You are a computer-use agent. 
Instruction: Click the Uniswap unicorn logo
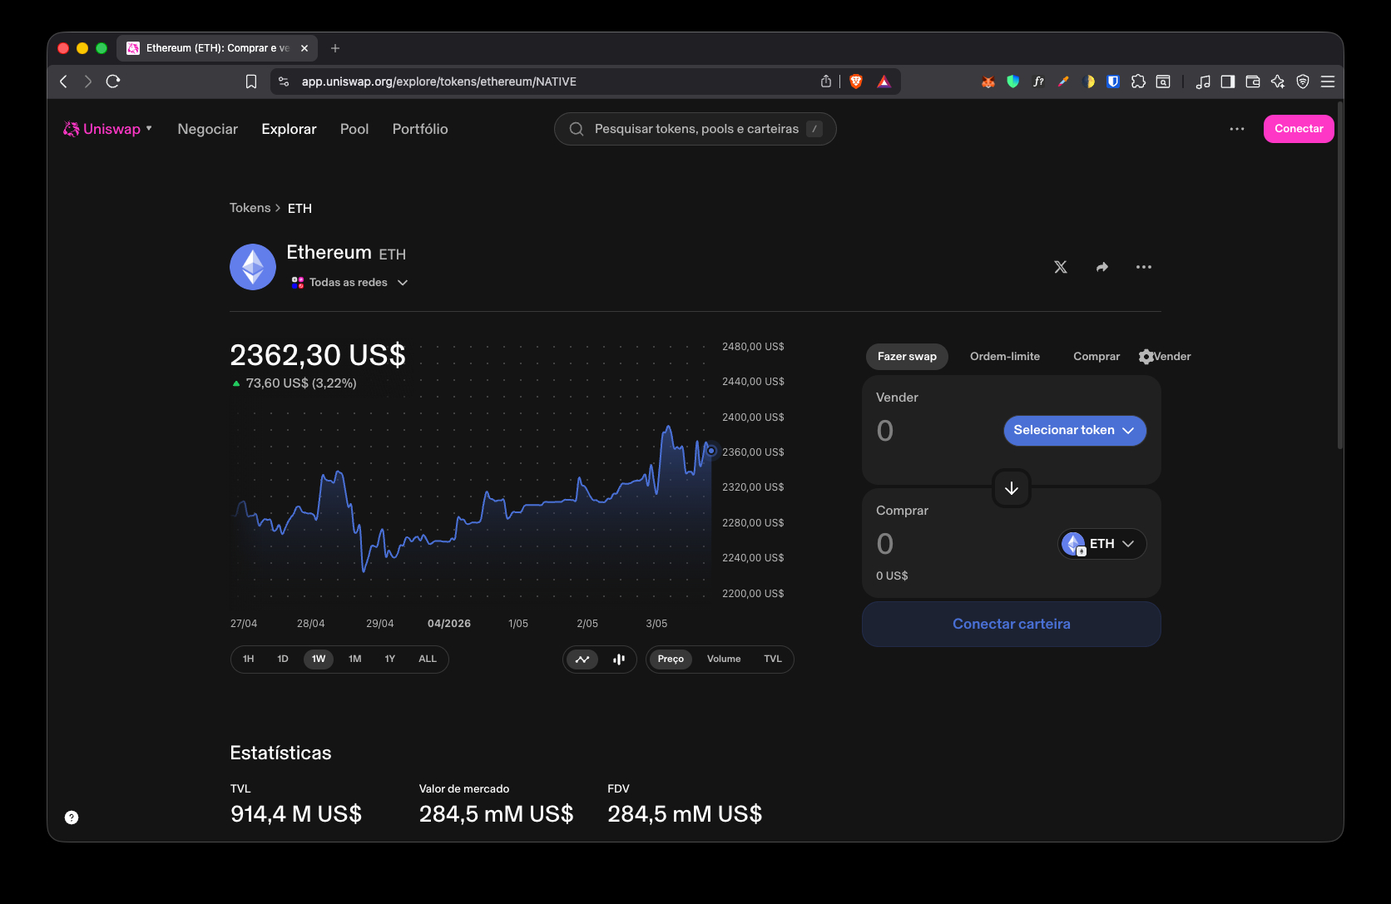point(72,129)
